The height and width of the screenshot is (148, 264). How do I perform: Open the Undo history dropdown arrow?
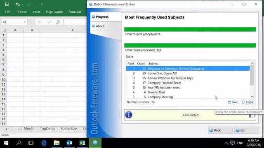pyautogui.click(x=22, y=4)
